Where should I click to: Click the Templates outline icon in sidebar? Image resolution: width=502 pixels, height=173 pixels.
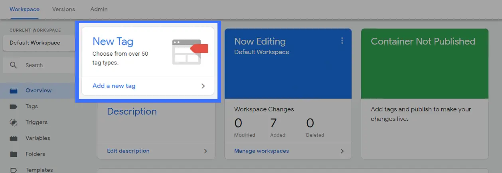tap(14, 170)
